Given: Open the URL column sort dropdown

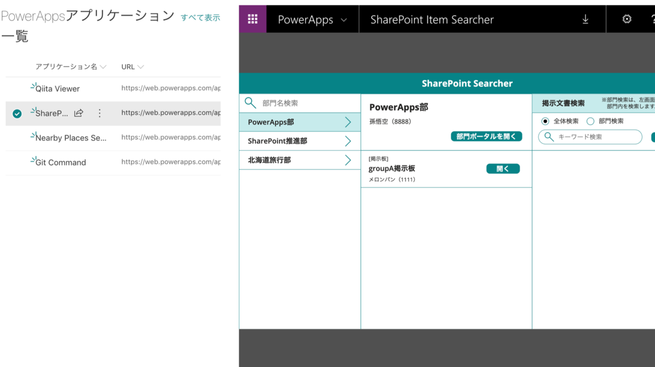Looking at the screenshot, I should 140,67.
